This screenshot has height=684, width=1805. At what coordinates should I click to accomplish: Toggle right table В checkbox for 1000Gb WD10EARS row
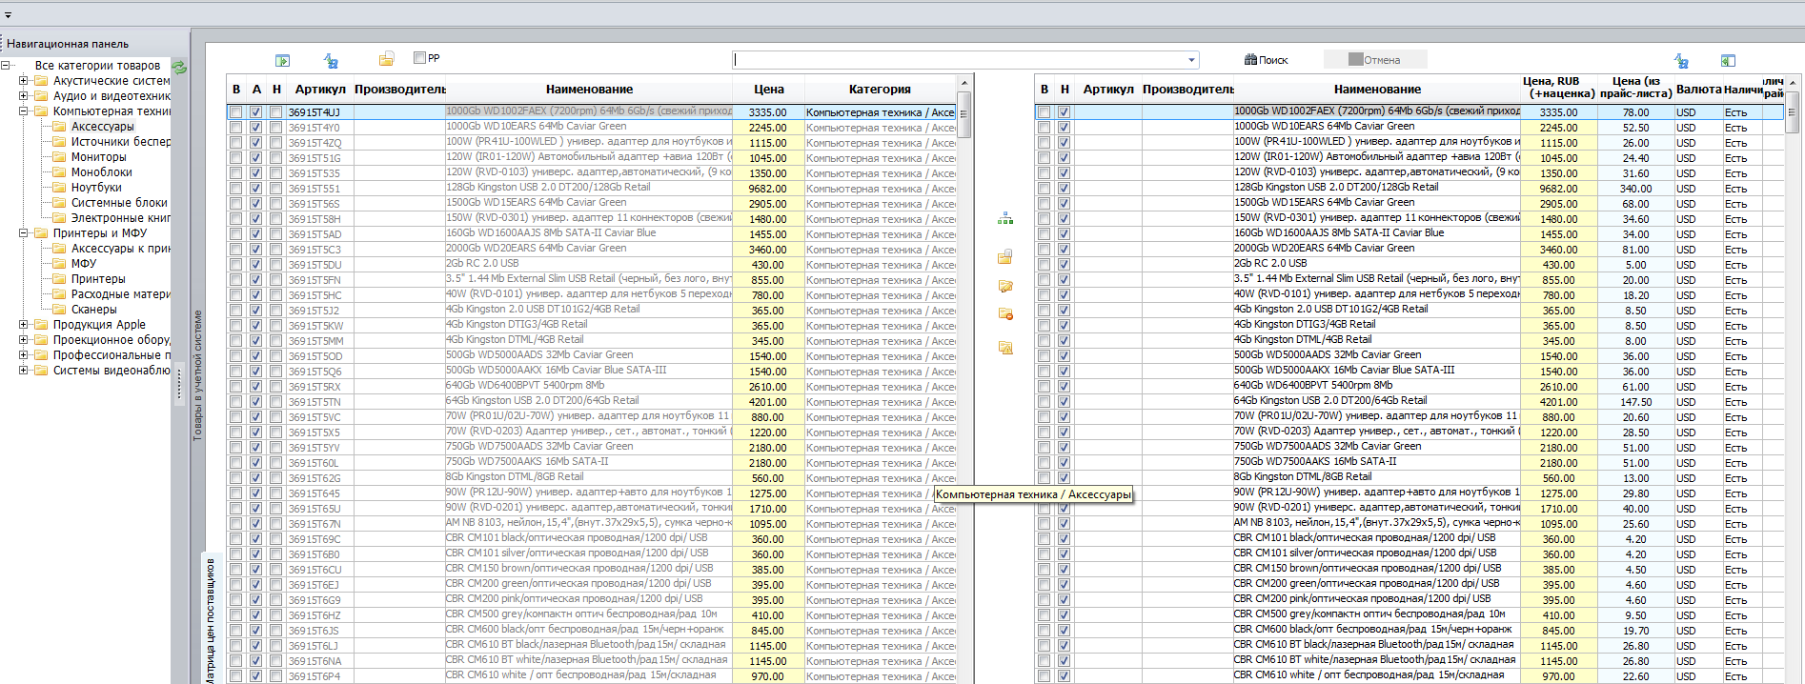[x=1044, y=128]
